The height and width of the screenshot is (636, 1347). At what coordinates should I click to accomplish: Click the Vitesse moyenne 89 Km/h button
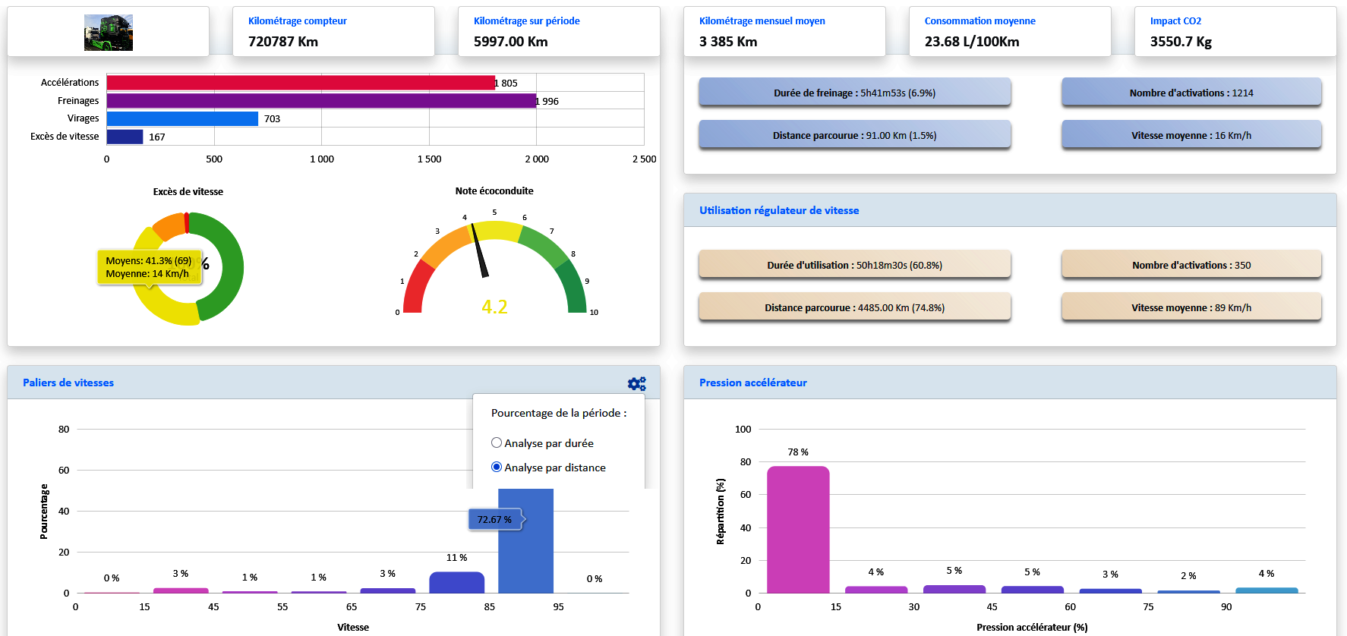1191,307
